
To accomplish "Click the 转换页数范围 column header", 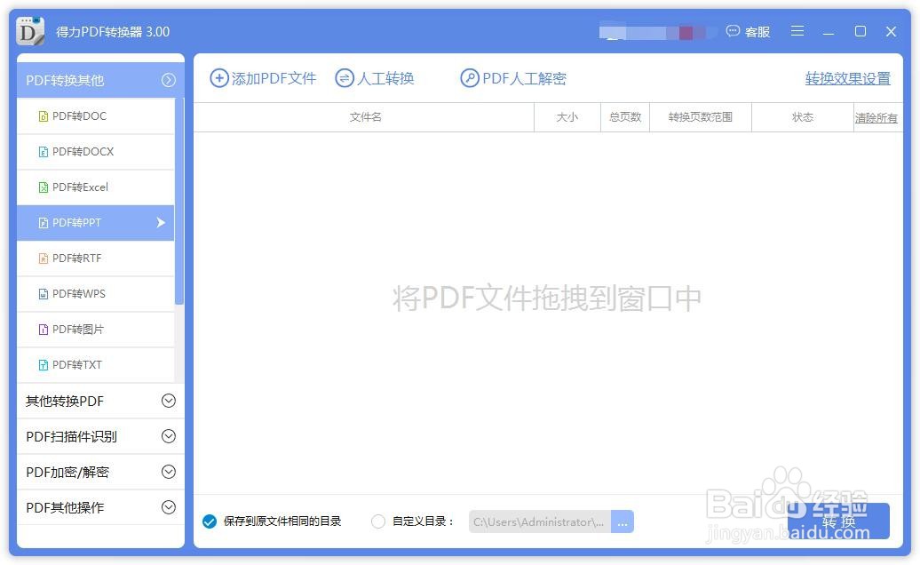I will 701,117.
